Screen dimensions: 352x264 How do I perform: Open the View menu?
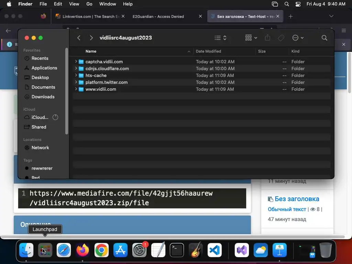[74, 4]
